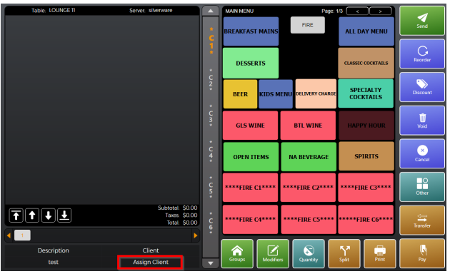Move selected item to top of order

(16, 215)
